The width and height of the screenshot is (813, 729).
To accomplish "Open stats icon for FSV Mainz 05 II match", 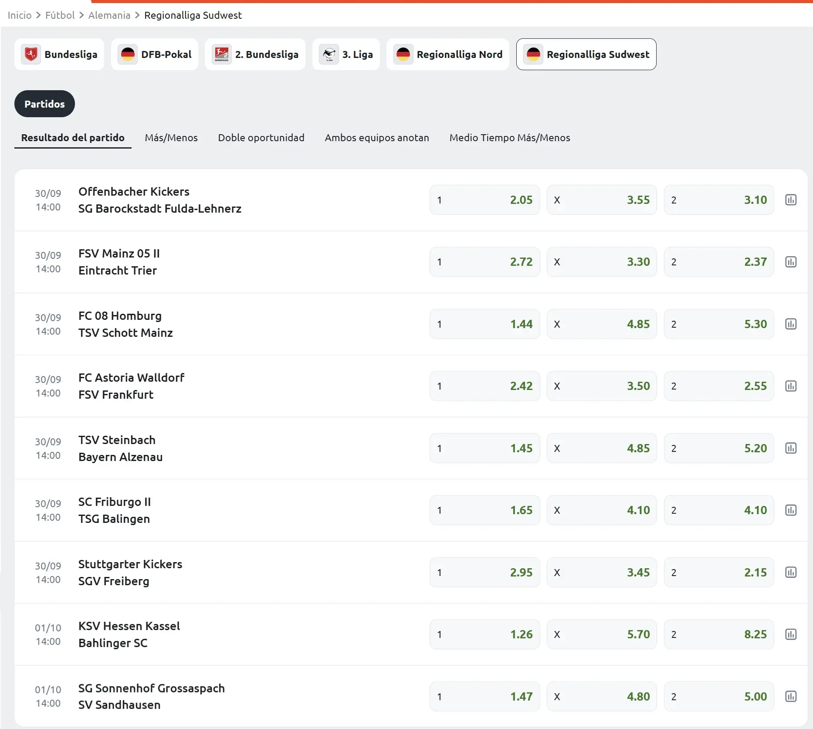I will point(790,262).
